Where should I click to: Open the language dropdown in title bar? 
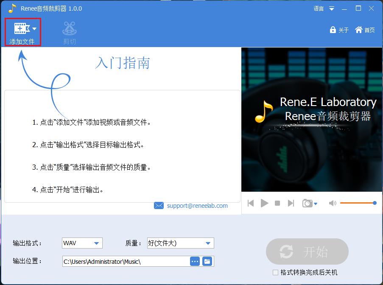[x=331, y=9]
